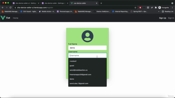This screenshot has width=175, height=98.
Task: Open the red ad-blocker extension icon
Action: pyautogui.click(x=140, y=8)
